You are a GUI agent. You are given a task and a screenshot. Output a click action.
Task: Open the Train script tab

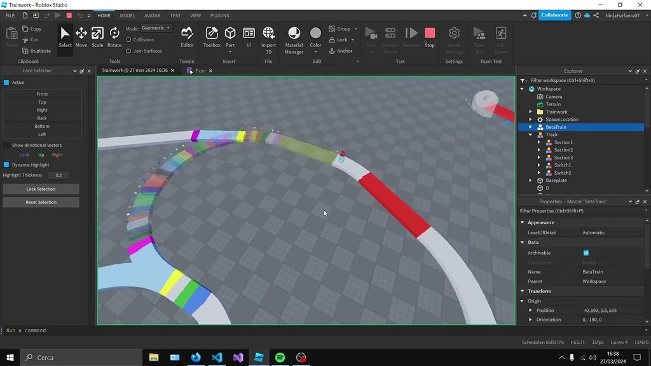click(x=200, y=71)
